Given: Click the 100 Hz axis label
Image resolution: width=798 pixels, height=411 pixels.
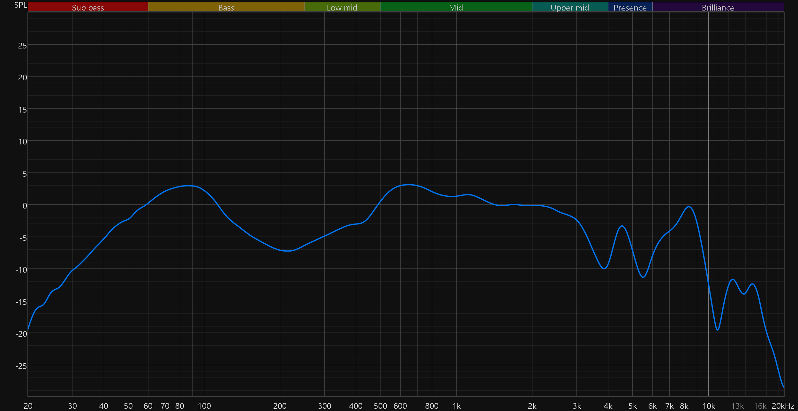Looking at the screenshot, I should coord(204,406).
